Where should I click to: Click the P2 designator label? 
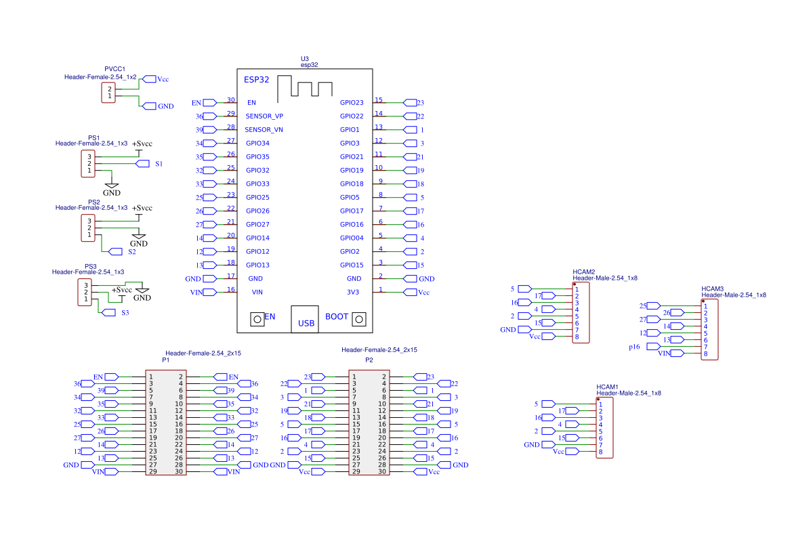click(x=369, y=360)
